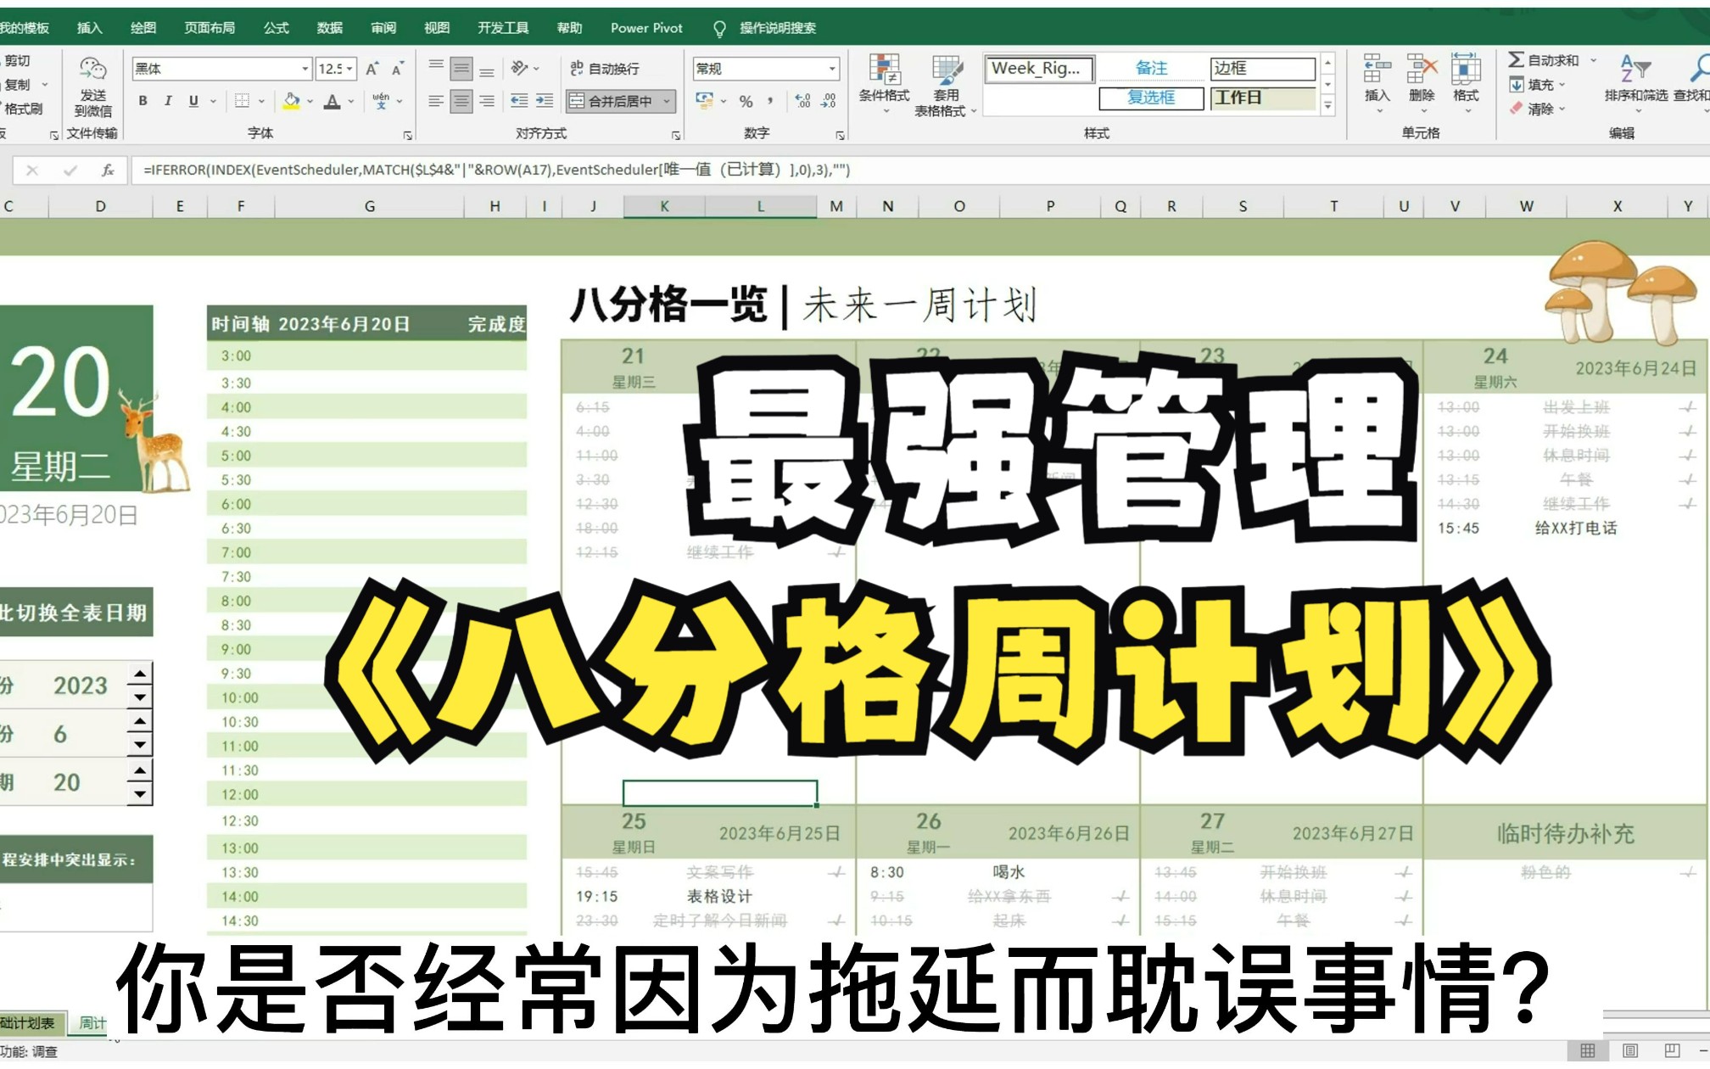Click the Bold formatting icon
This screenshot has height=1069, width=1710.
[142, 101]
